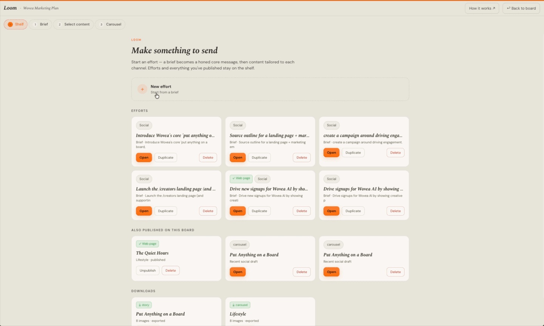
Task: Open the Carousel step tab
Action: (x=110, y=24)
